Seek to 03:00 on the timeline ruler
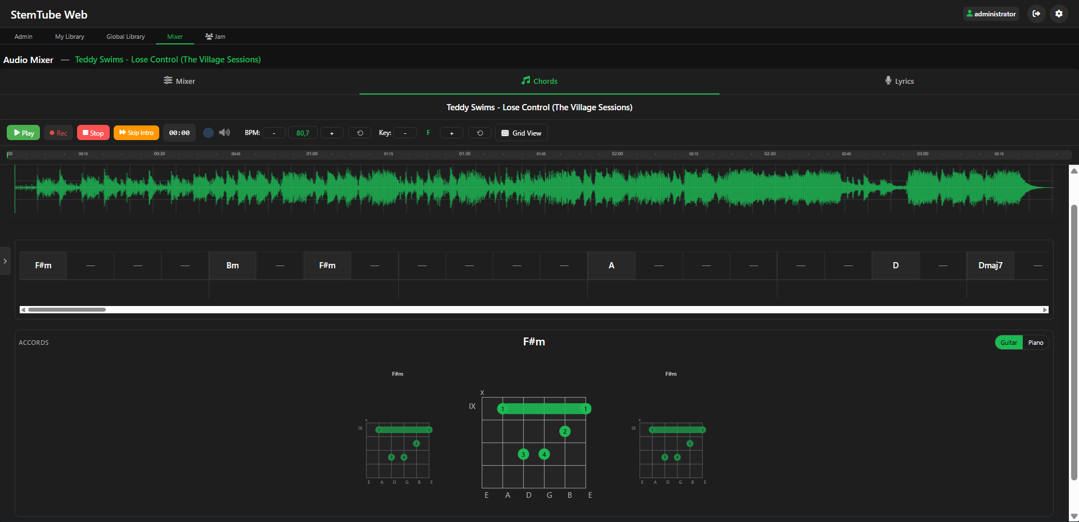Viewport: 1079px width, 522px height. (x=923, y=154)
